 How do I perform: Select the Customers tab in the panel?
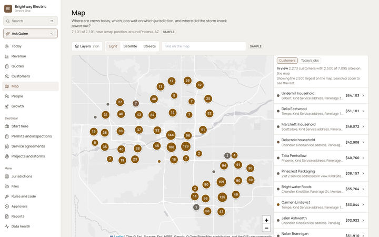click(287, 61)
